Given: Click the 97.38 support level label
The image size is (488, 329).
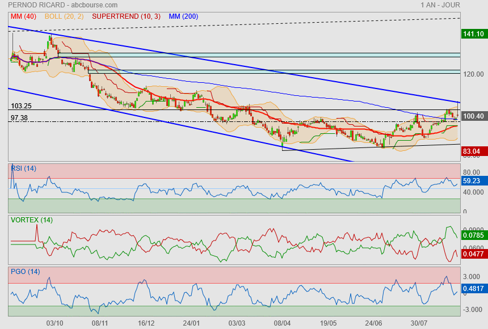Looking at the screenshot, I should tap(19, 118).
